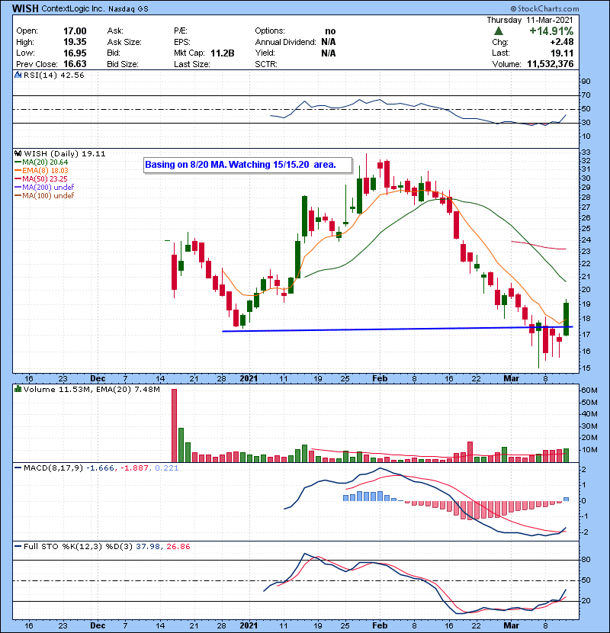Click the 33 label on price axis
Viewport: 610px width, 633px height.
586,153
